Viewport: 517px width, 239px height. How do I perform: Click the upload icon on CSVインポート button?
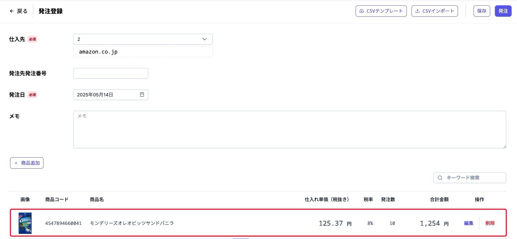417,11
